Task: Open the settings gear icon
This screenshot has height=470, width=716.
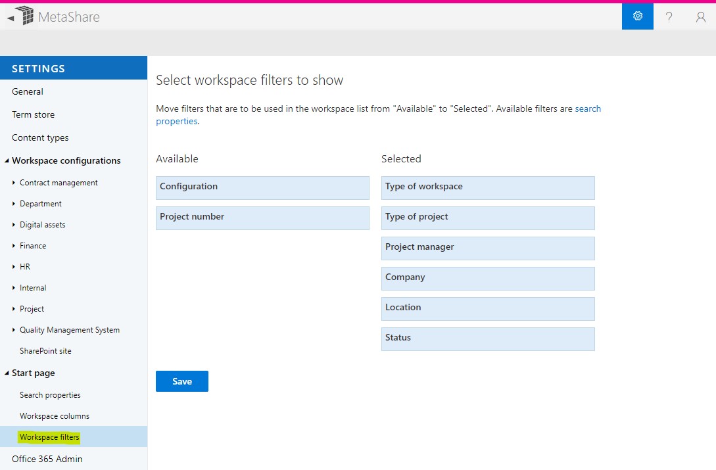Action: point(636,16)
